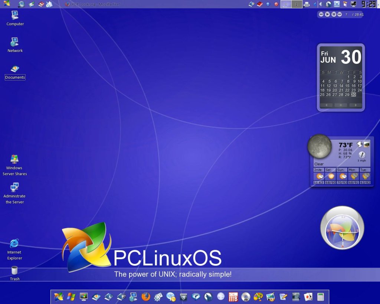Go to next month in calendar widget

[x=356, y=105]
